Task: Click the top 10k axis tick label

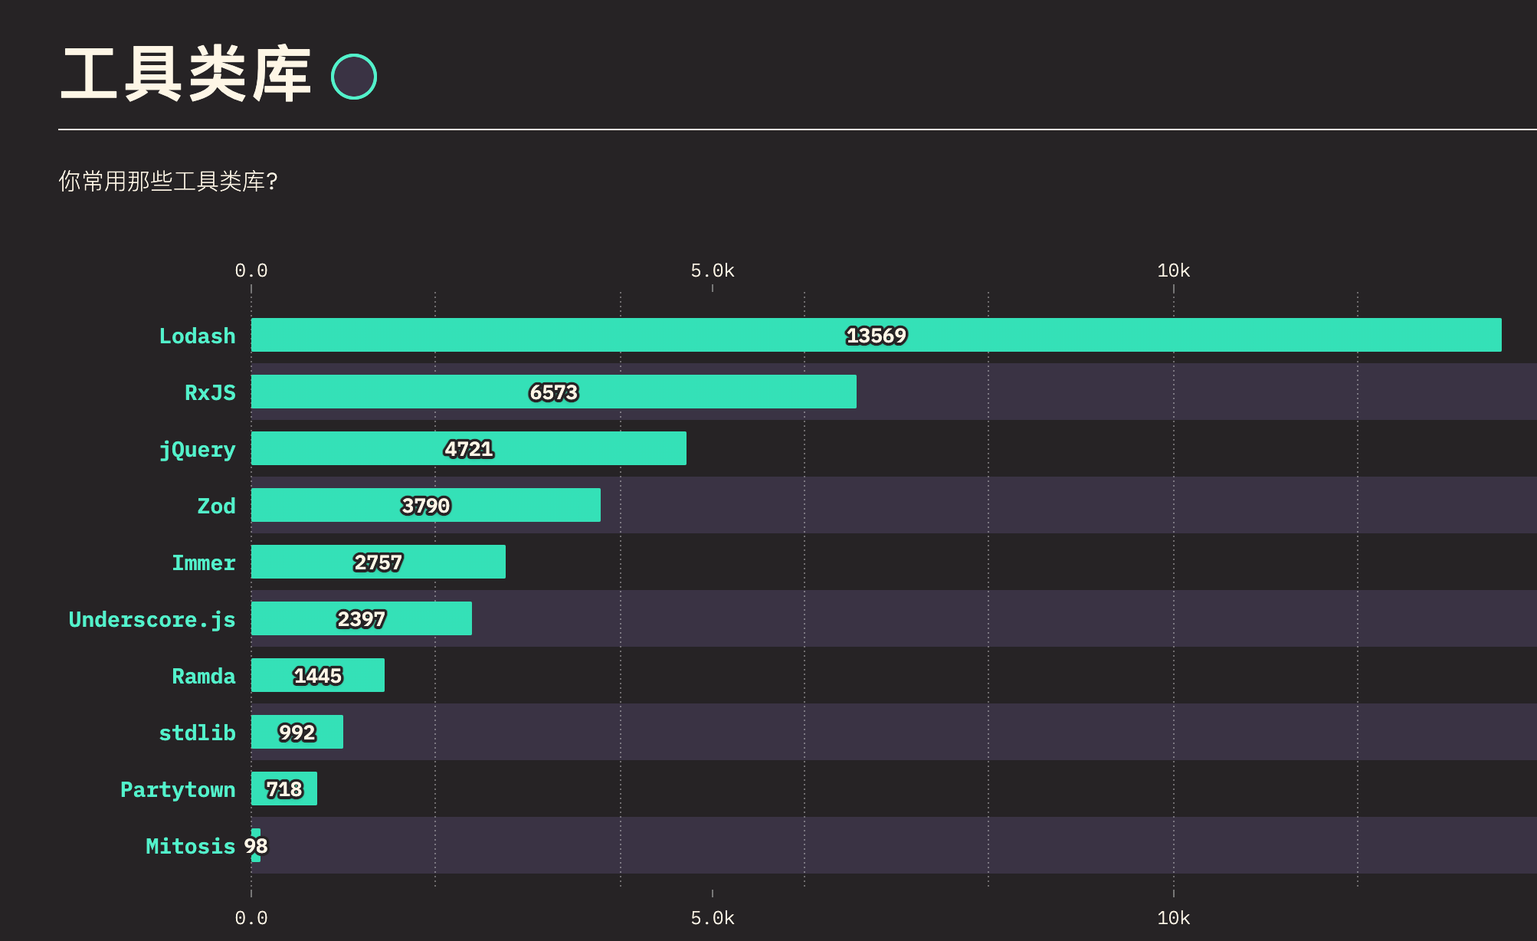Action: click(1173, 270)
